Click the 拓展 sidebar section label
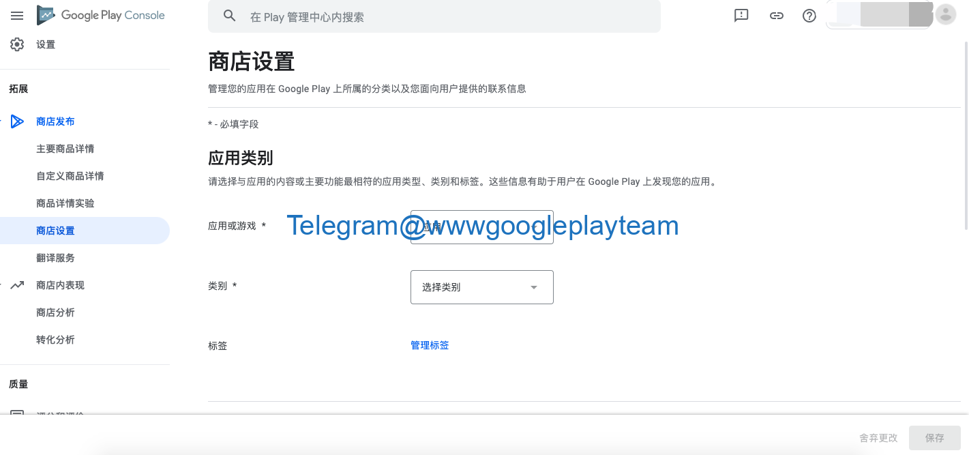 (18, 89)
